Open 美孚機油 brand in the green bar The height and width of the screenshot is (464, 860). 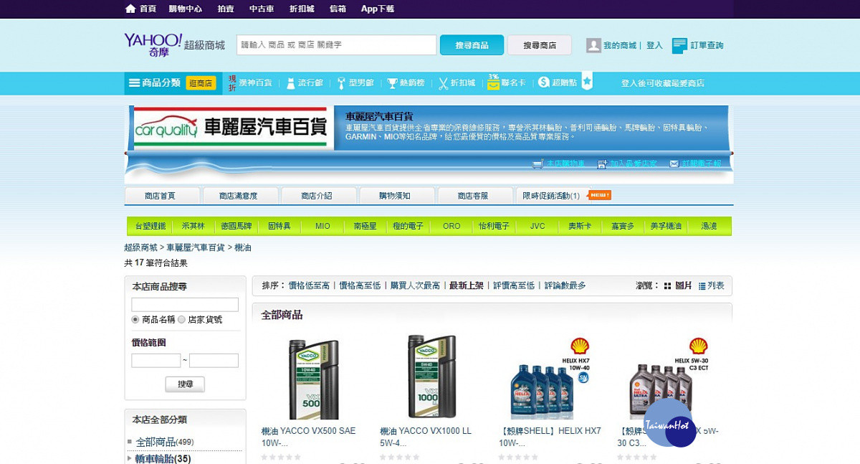pyautogui.click(x=666, y=226)
